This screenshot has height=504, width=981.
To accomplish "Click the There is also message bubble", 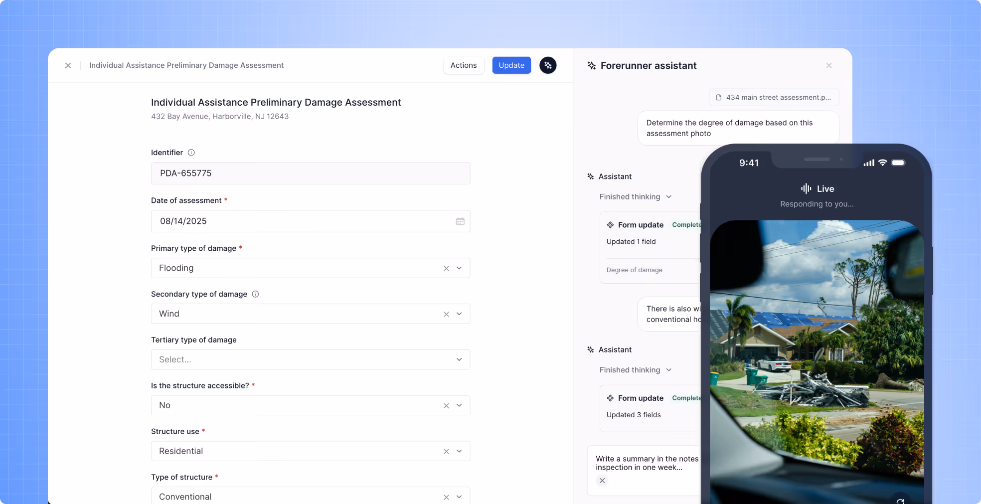I will [669, 314].
